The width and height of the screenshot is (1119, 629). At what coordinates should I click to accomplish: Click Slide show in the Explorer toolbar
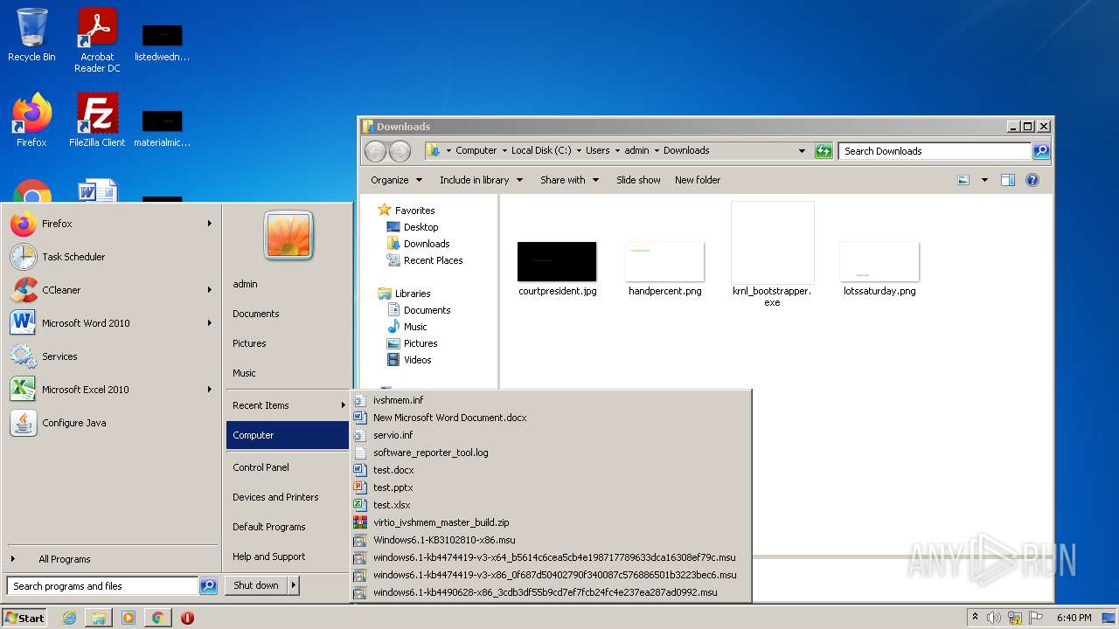pyautogui.click(x=638, y=180)
